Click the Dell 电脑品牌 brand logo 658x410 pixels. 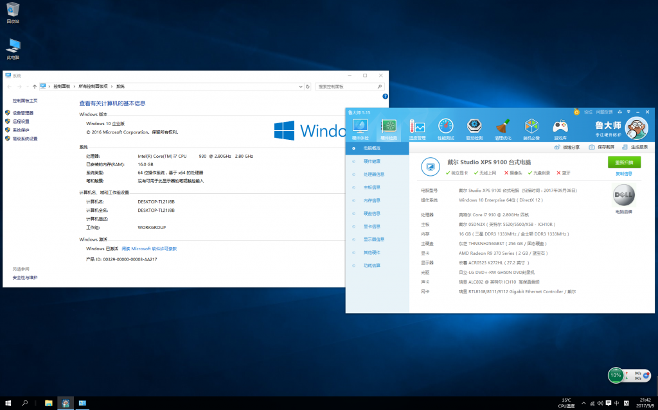coord(623,194)
